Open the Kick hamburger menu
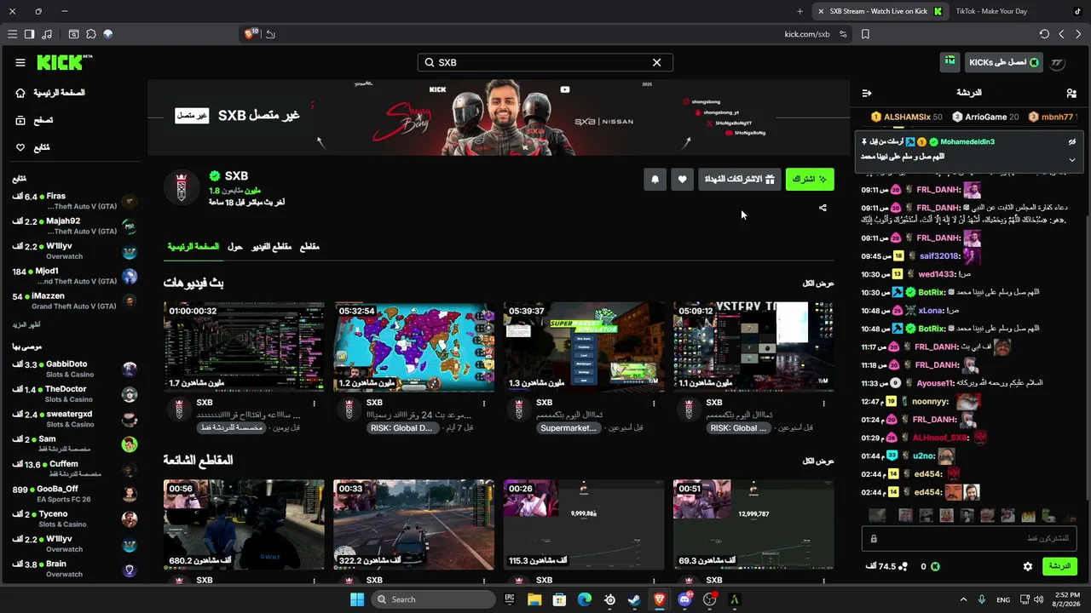 20,62
